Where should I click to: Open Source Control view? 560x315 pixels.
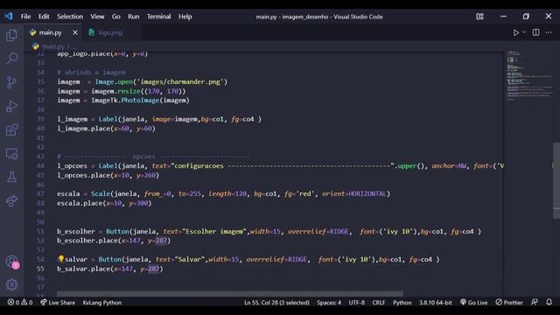(x=11, y=82)
